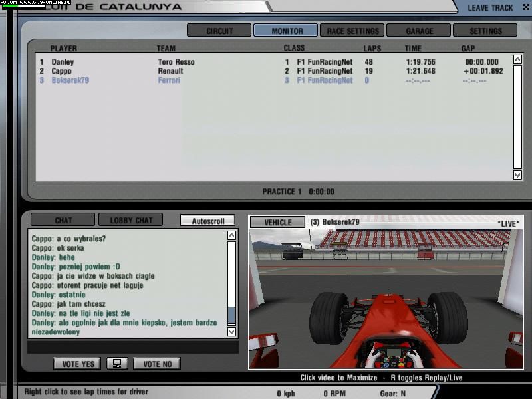
Task: Switch to the Chat tab
Action: coord(63,220)
